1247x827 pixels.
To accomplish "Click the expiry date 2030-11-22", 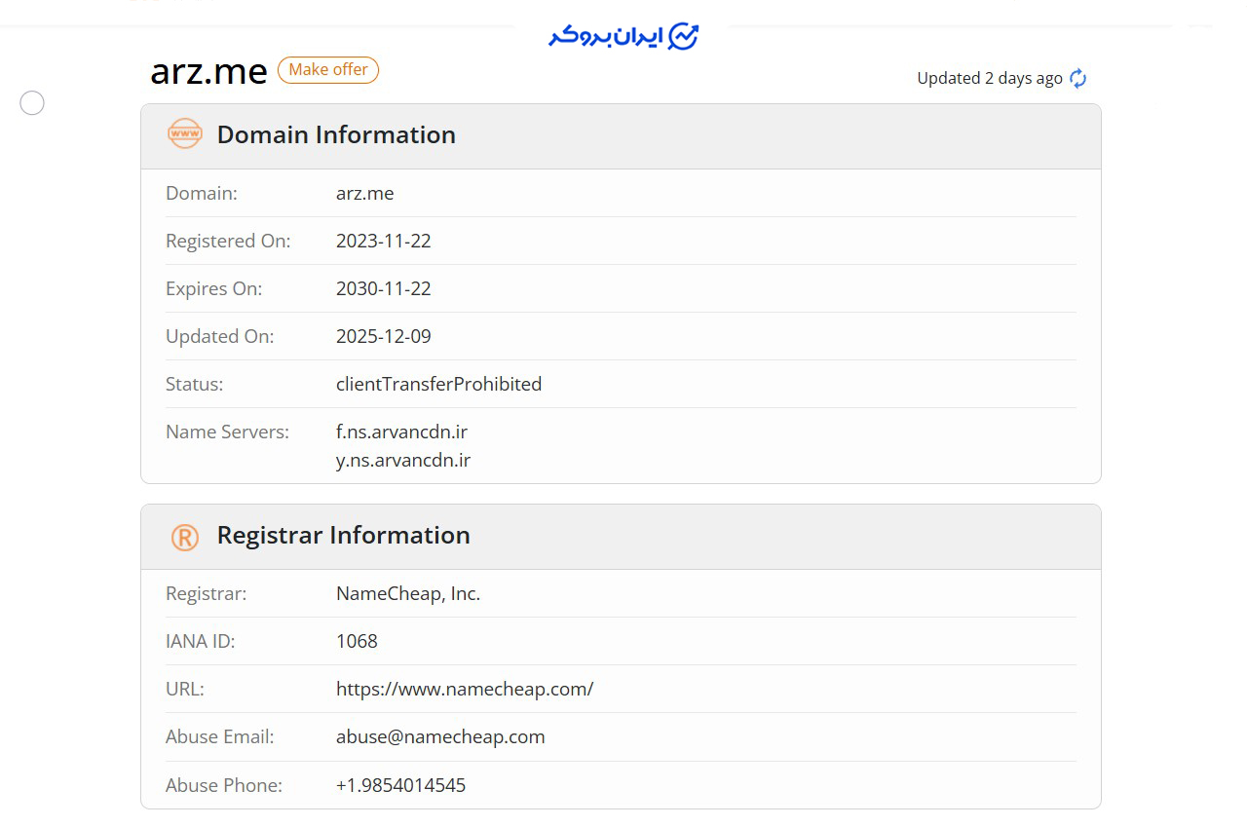I will (x=384, y=288).
